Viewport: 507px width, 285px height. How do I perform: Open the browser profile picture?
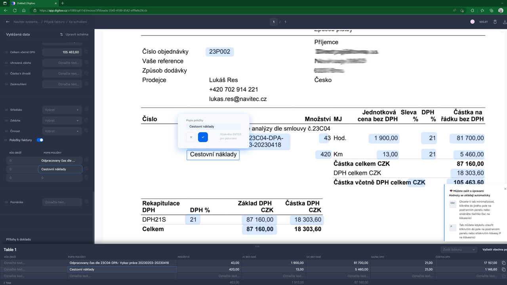pos(501,11)
